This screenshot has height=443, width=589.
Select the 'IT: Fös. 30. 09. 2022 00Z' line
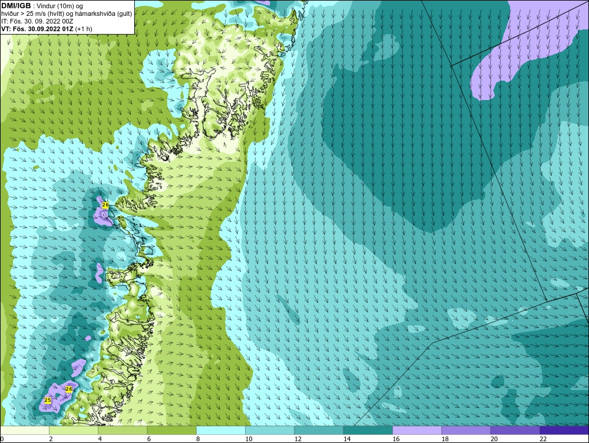(37, 21)
